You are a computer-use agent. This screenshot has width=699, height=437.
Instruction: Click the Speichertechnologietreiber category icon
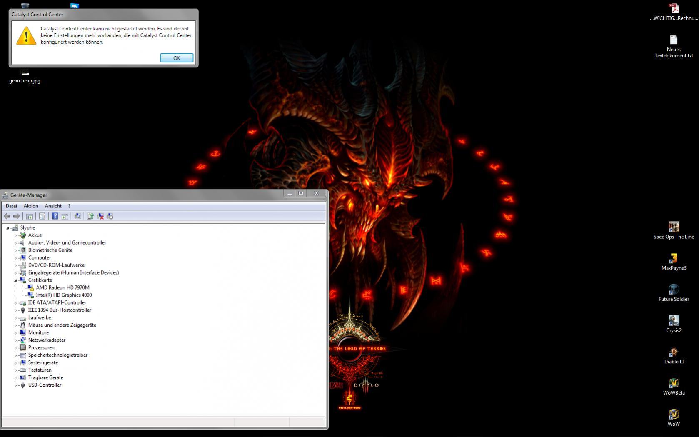click(x=23, y=355)
